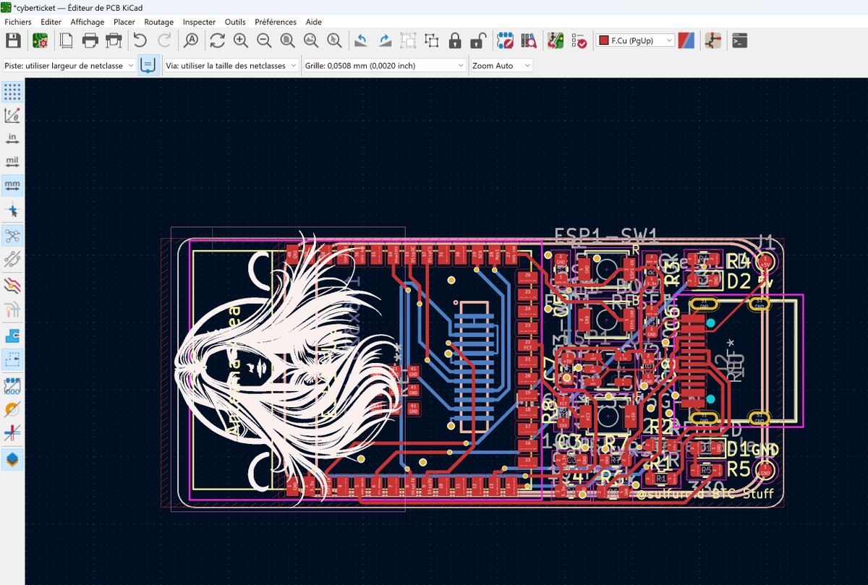Zoom out of the board
The height and width of the screenshot is (585, 868).
click(x=264, y=40)
